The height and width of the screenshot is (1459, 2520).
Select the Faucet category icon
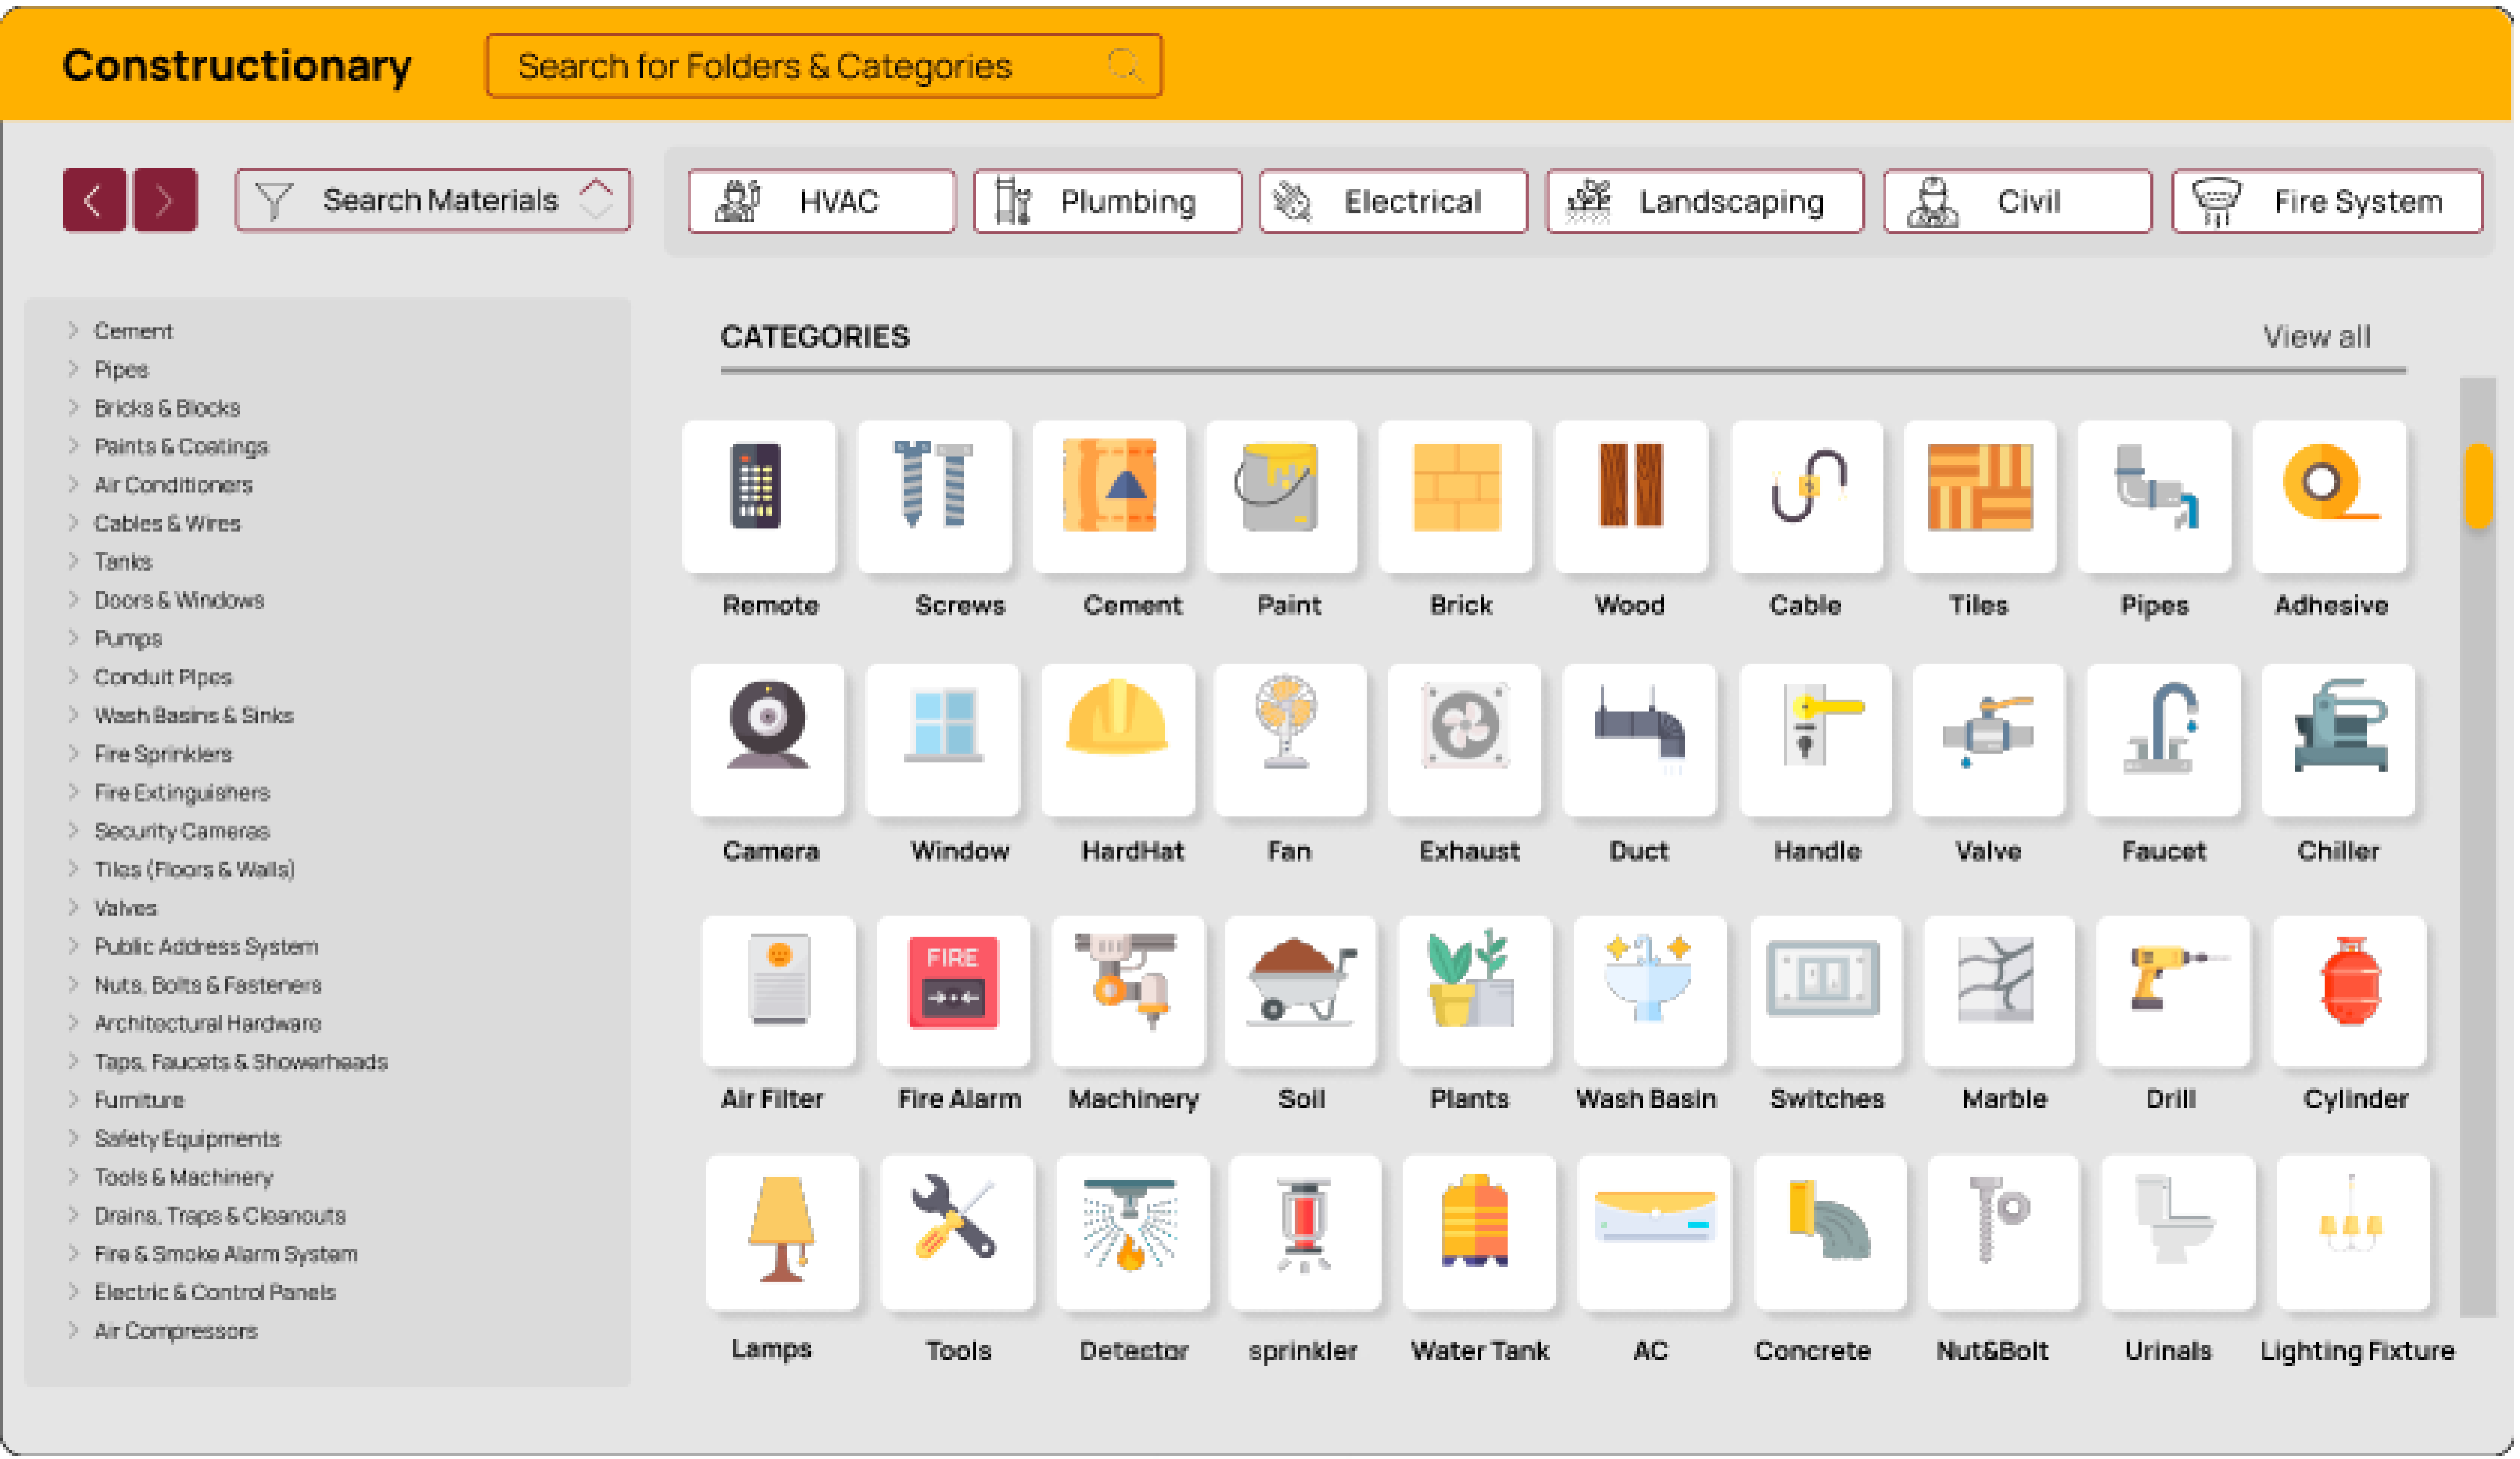pos(2165,741)
